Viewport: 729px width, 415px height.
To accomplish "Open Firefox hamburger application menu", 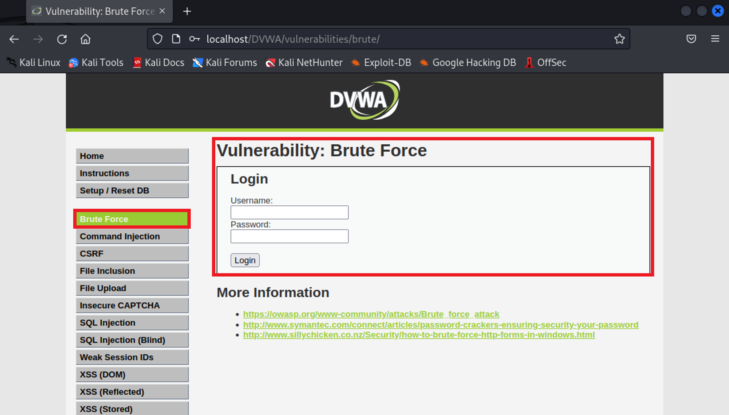I will (x=715, y=39).
